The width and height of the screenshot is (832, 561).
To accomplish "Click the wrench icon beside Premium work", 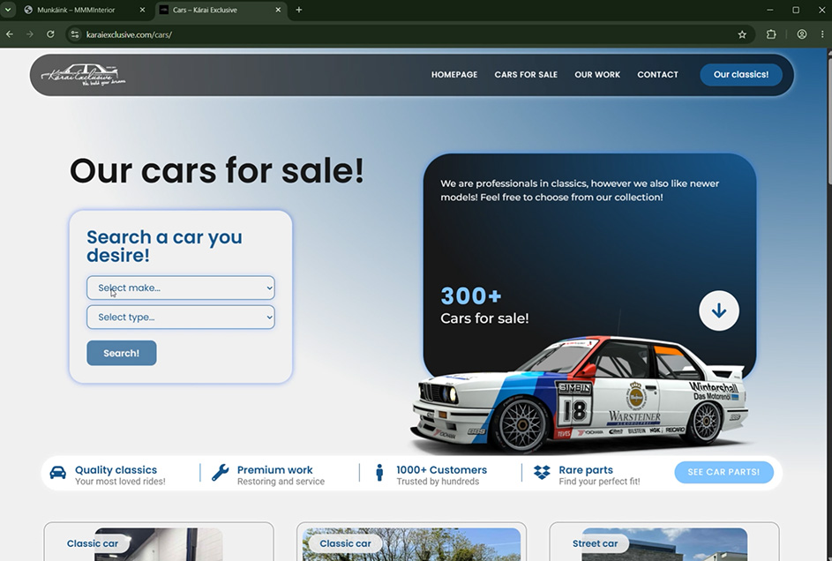I will [x=221, y=473].
